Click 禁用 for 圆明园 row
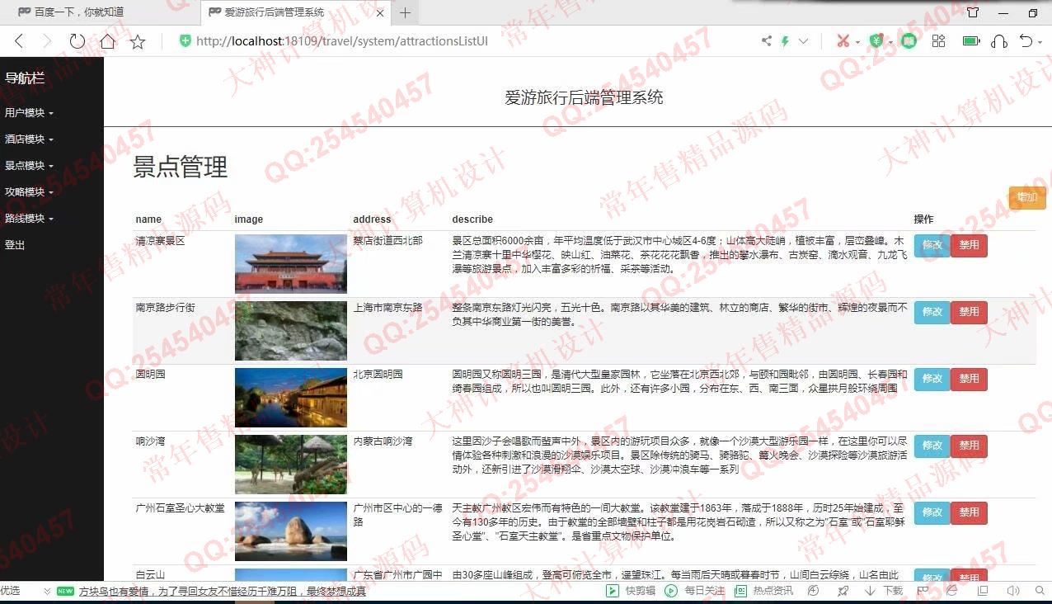Screen dimensions: 1052x604 pos(969,379)
